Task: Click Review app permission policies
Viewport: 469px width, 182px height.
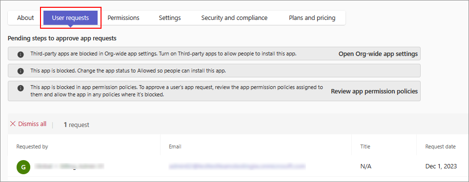Action: tap(374, 91)
